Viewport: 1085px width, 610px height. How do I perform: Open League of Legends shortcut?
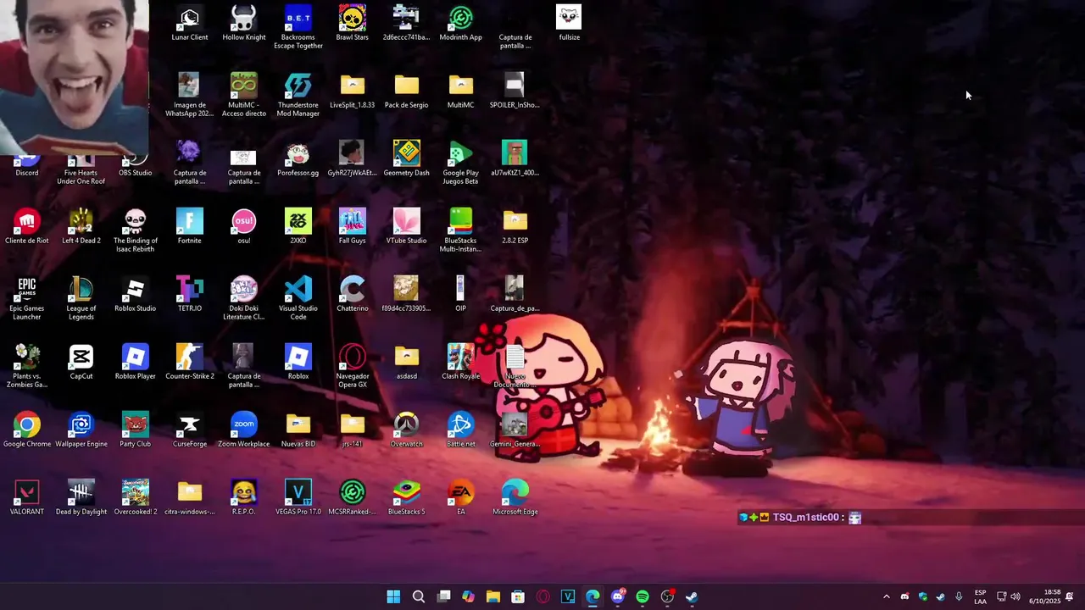tap(81, 298)
